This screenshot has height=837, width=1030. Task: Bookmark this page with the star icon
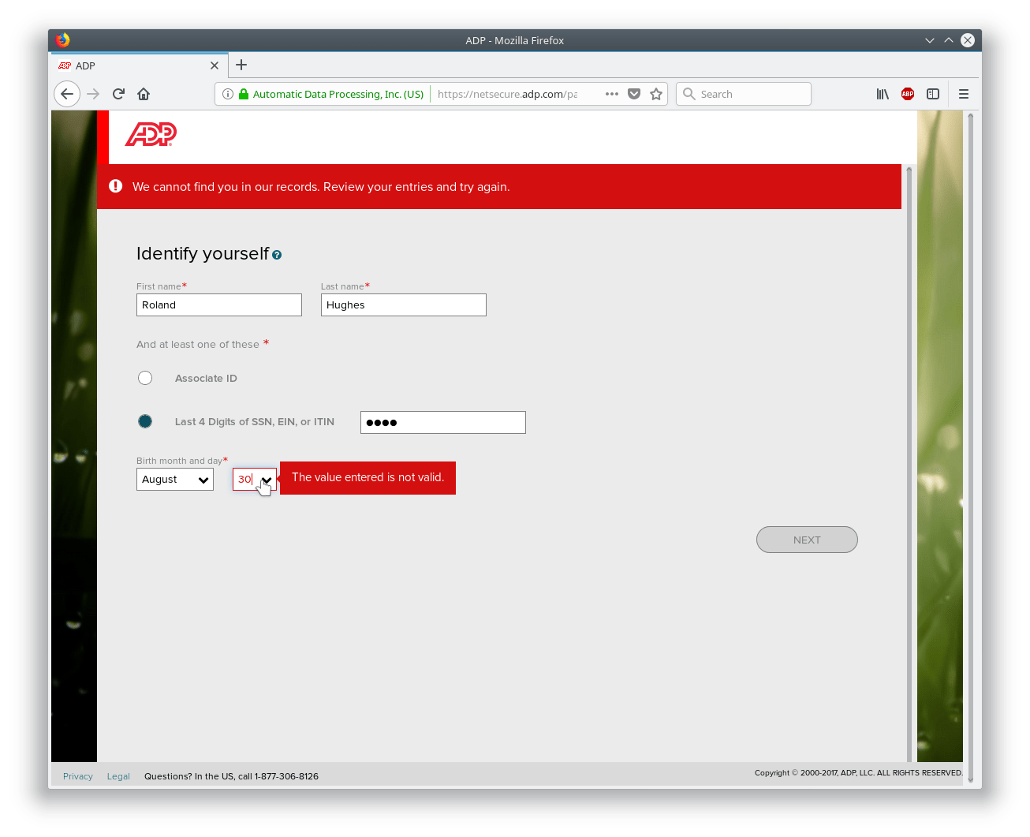point(656,93)
